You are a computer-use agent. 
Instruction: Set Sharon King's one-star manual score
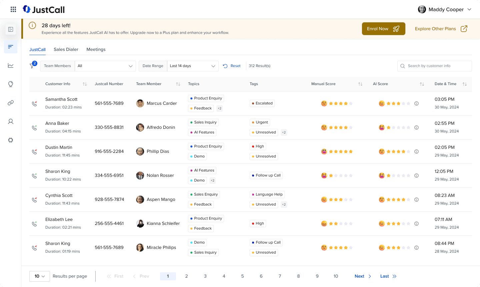click(341, 176)
